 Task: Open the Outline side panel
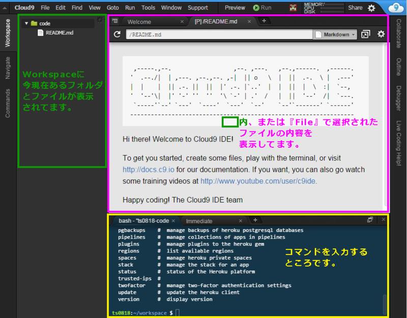pos(398,67)
